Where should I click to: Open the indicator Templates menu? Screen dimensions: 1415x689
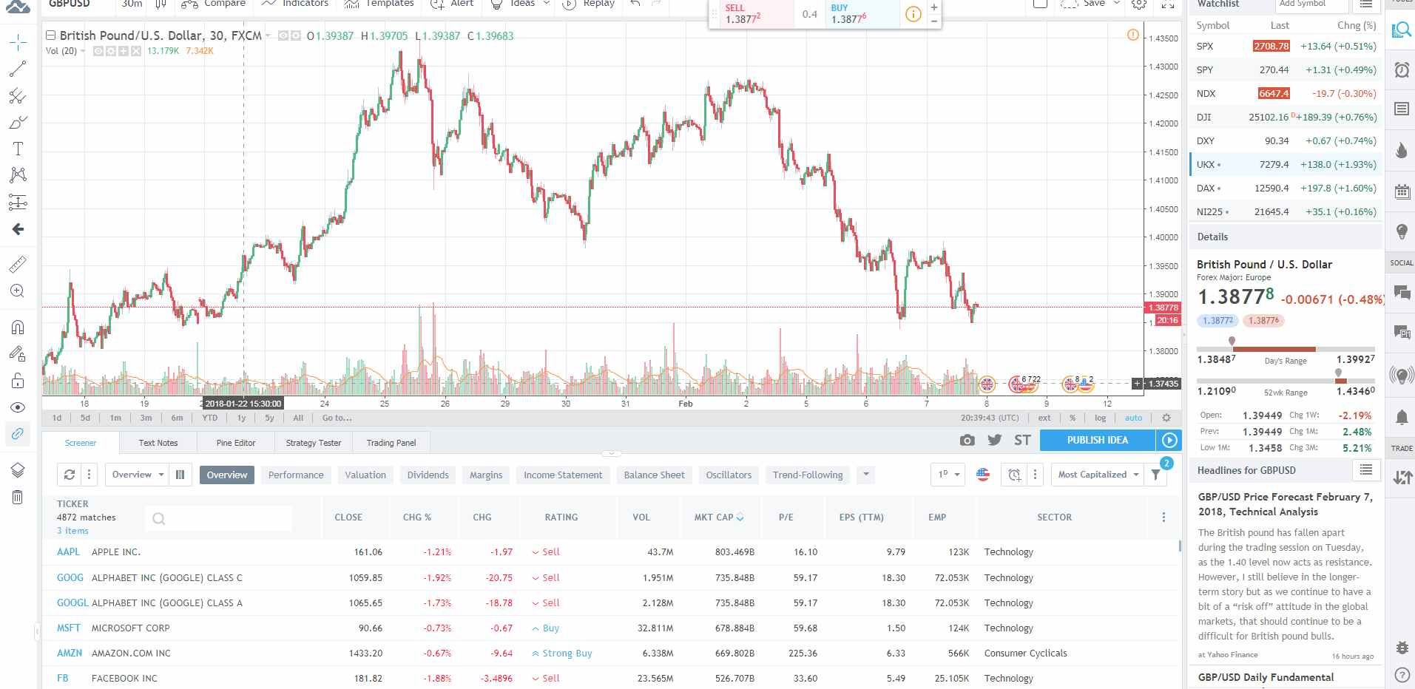(x=379, y=4)
